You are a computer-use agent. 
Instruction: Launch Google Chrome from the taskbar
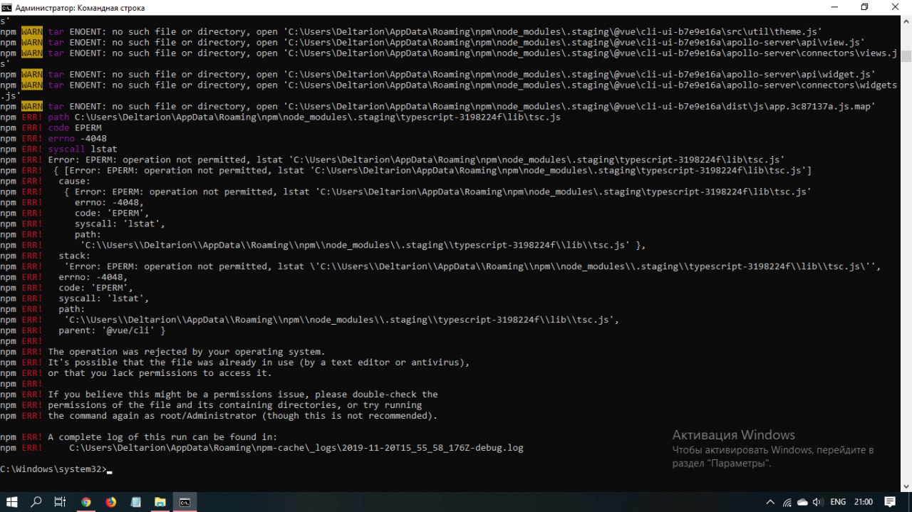(85, 501)
